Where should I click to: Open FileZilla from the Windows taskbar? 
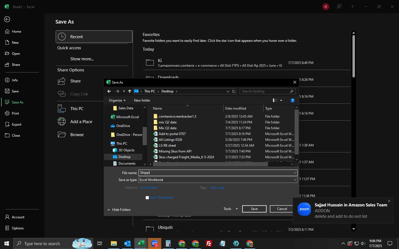coord(209,243)
